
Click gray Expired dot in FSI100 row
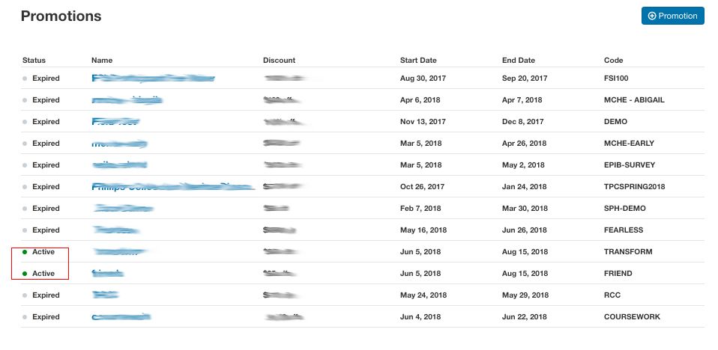[x=25, y=79]
